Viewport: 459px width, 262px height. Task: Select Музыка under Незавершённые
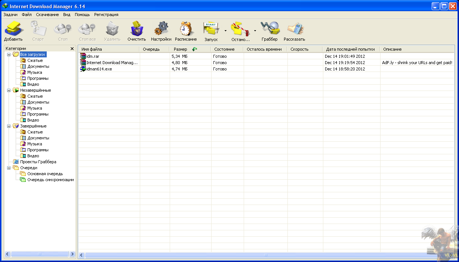35,108
